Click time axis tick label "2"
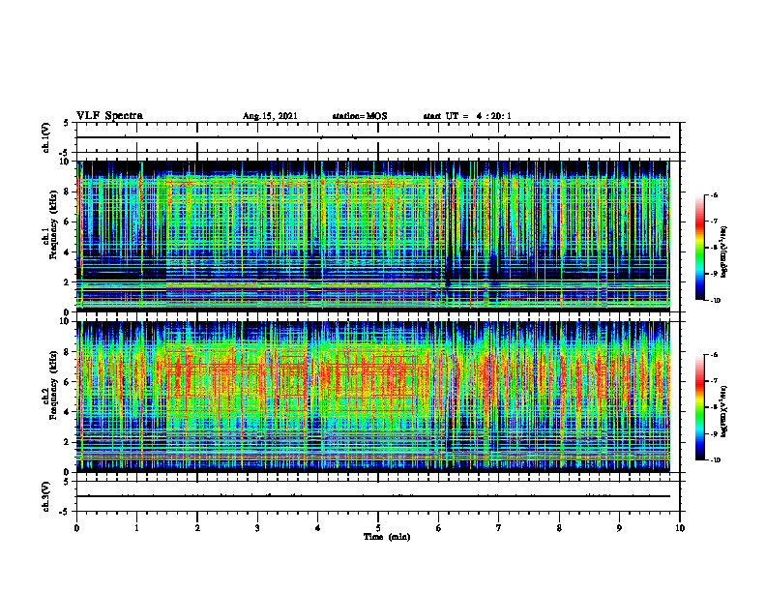 click(197, 528)
